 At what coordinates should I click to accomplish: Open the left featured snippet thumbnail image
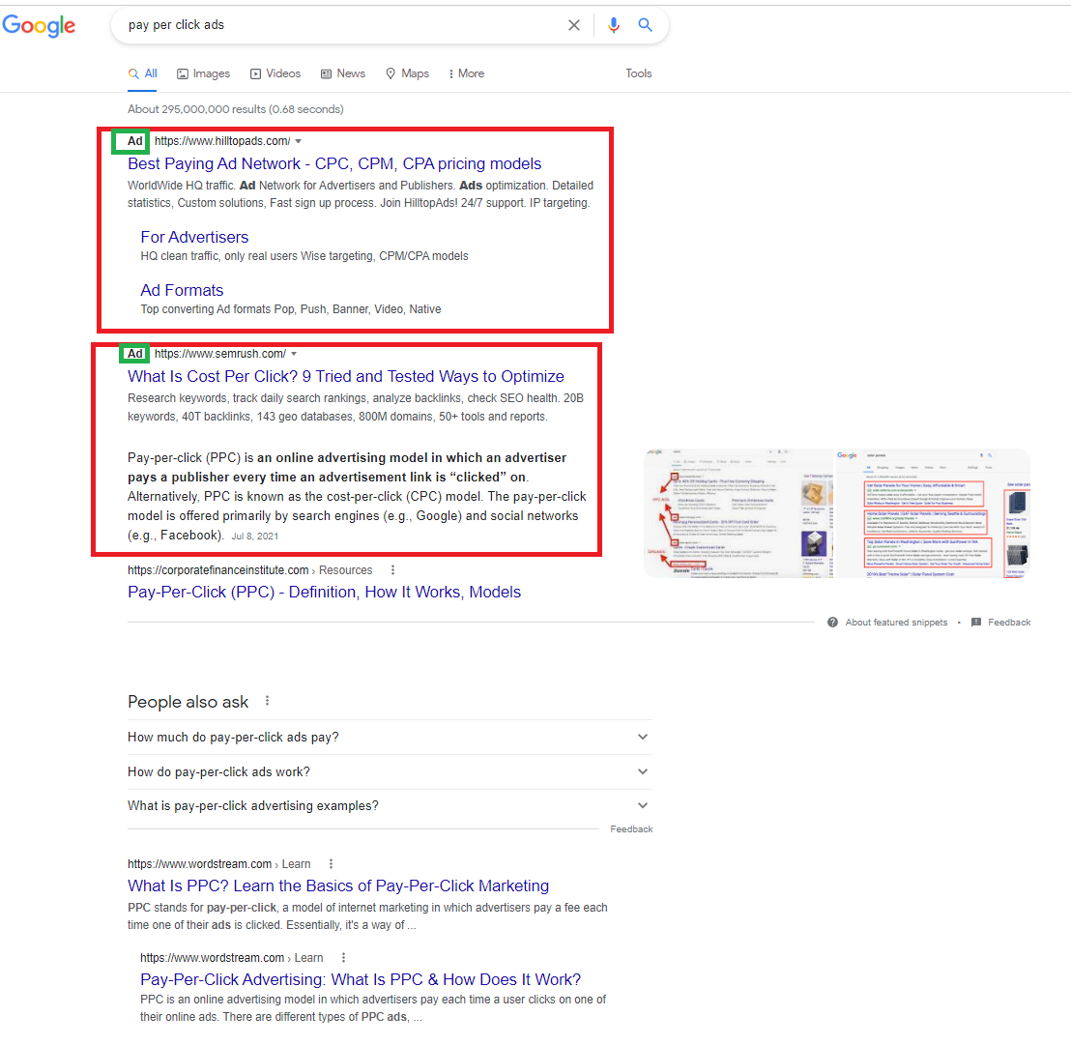738,513
